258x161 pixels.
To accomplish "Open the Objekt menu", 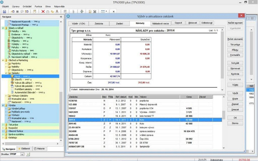I will pos(6,6).
